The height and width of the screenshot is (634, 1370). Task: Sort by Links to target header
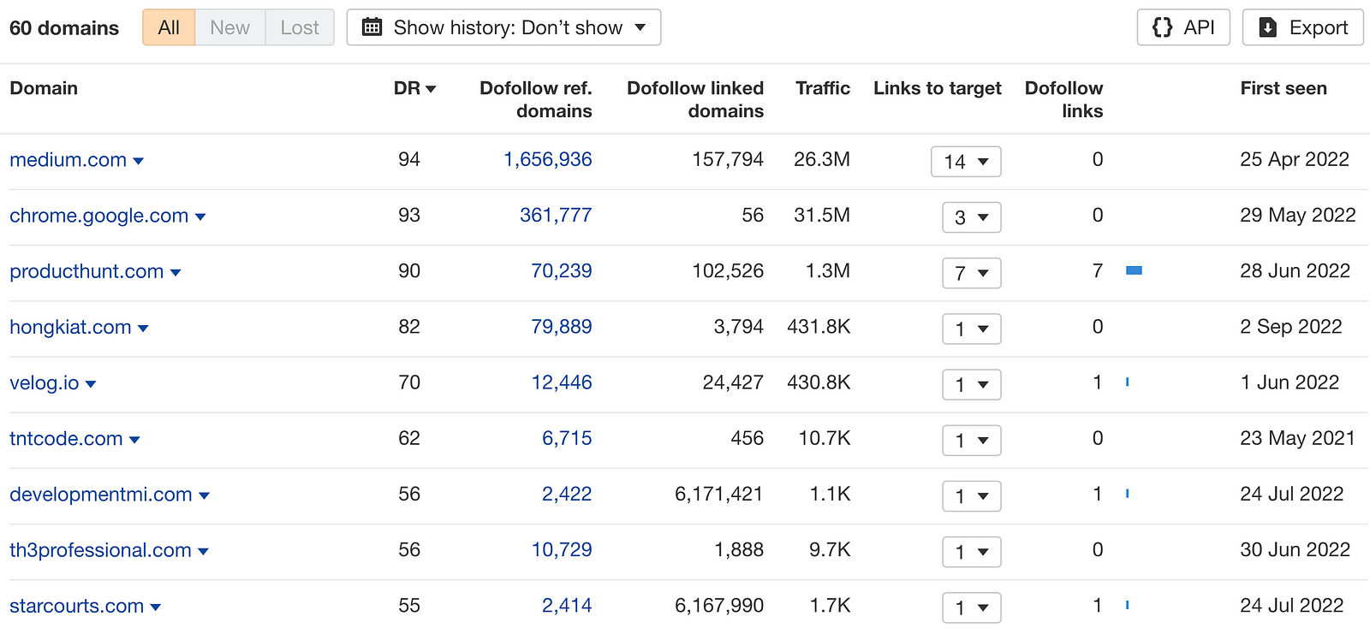(937, 88)
